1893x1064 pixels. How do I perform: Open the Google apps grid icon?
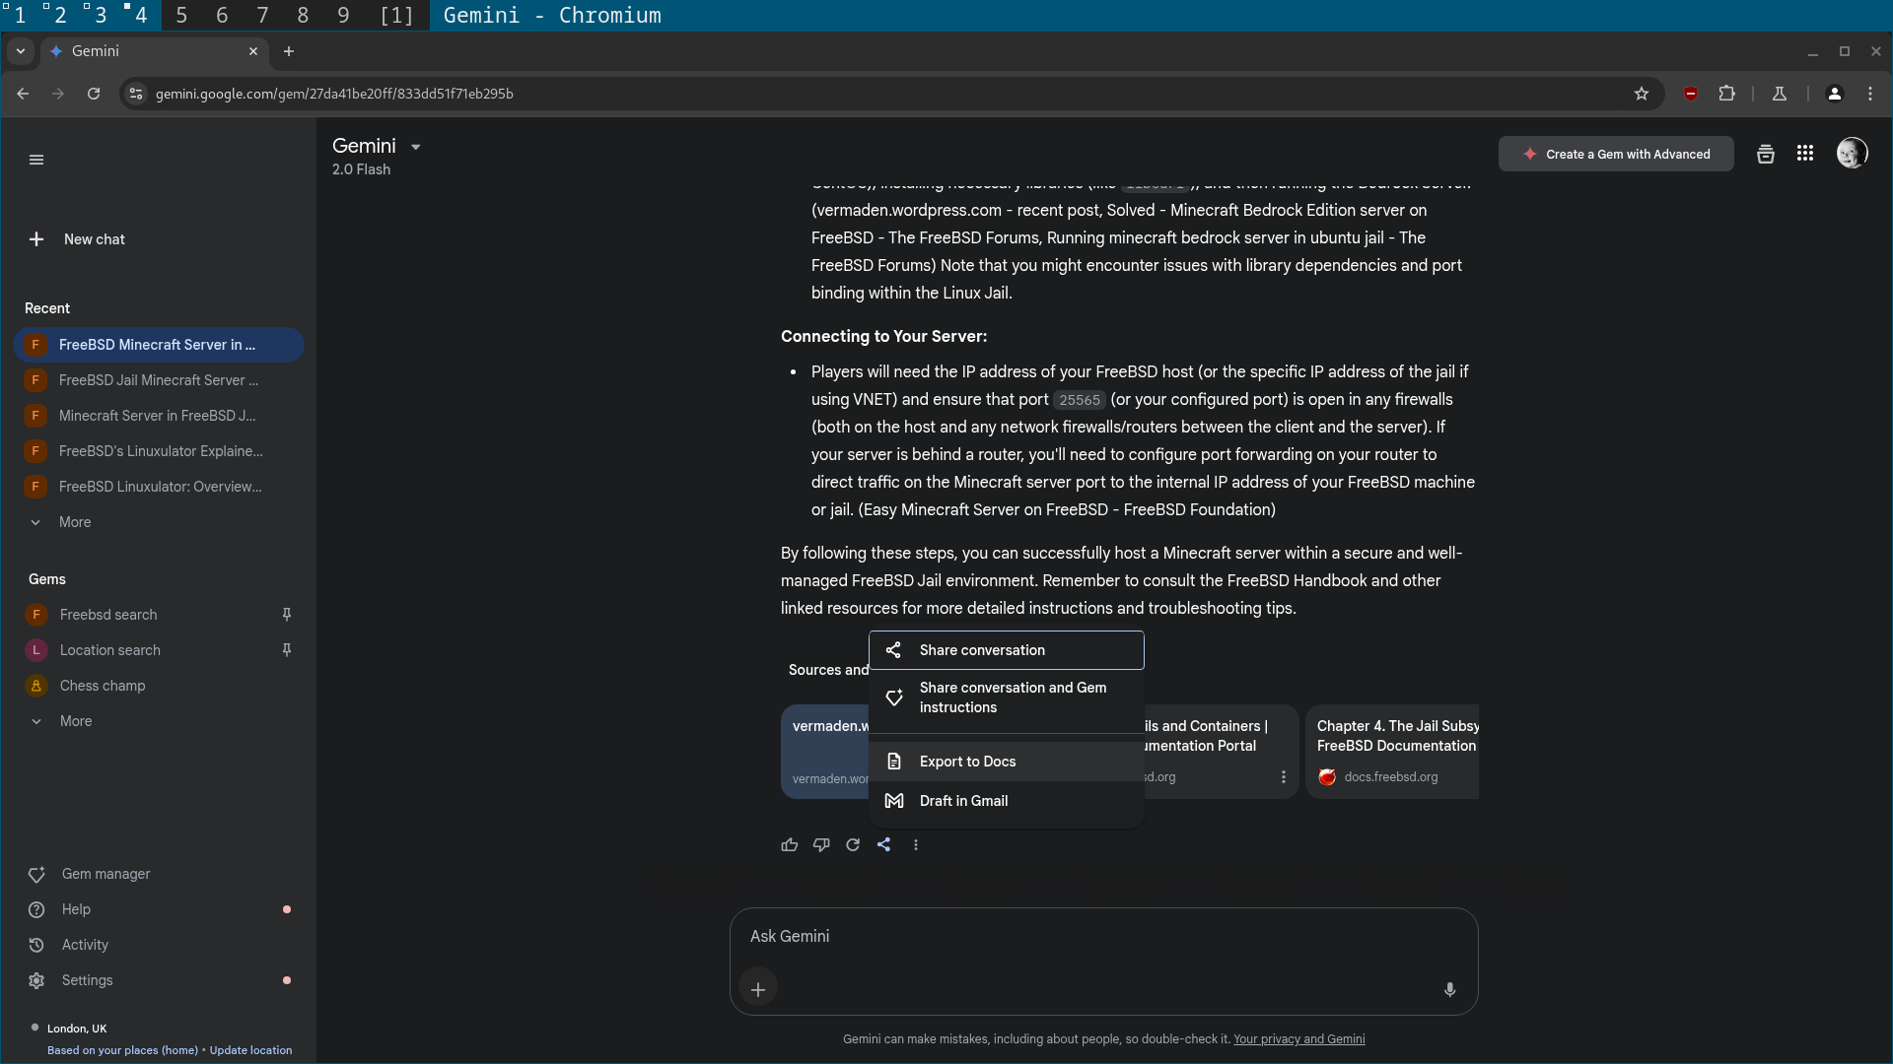[1805, 154]
